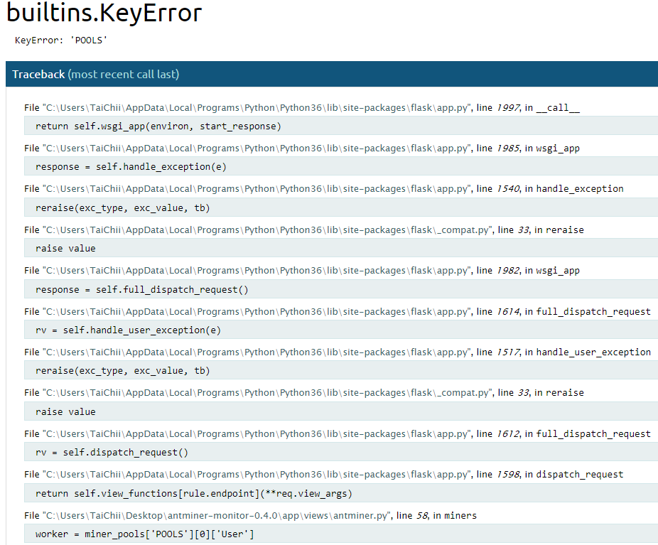658x545 pixels.
Task: Click the frame header for line 1985 in wsgi_app
Action: tap(302, 148)
